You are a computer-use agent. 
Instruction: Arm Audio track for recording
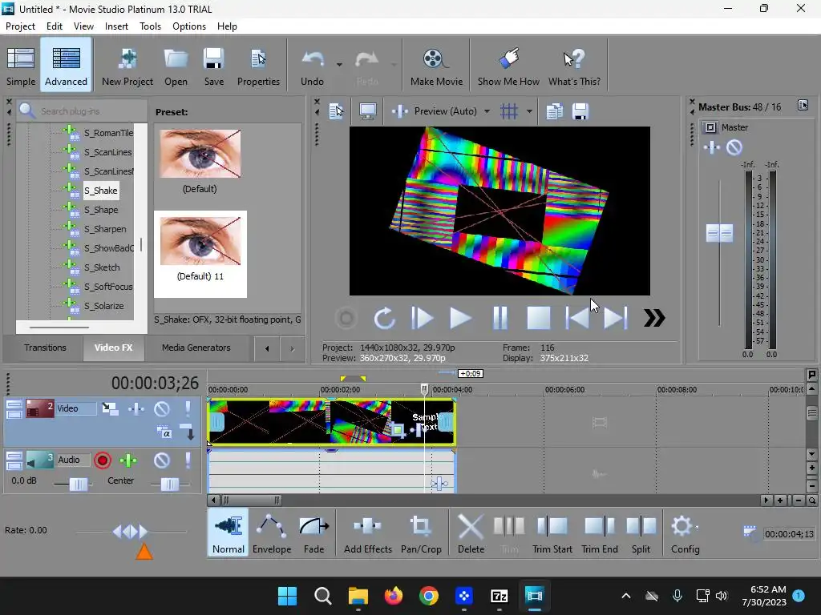[x=103, y=460]
